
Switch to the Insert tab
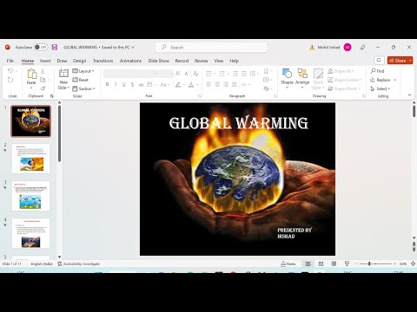[45, 61]
